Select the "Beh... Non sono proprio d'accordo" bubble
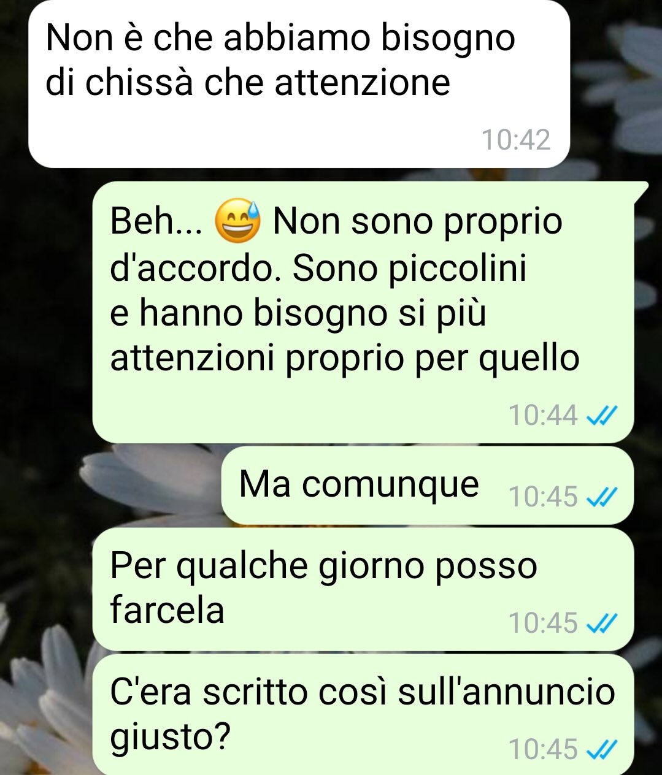The width and height of the screenshot is (662, 775). pos(363,311)
